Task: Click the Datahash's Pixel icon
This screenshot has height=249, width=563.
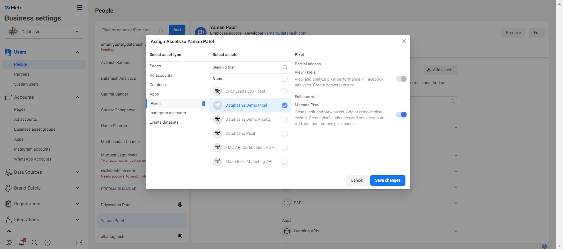Action: pos(217,134)
